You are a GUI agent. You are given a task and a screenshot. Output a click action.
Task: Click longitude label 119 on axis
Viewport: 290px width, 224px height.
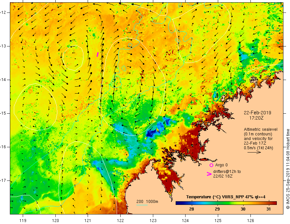[23, 220]
